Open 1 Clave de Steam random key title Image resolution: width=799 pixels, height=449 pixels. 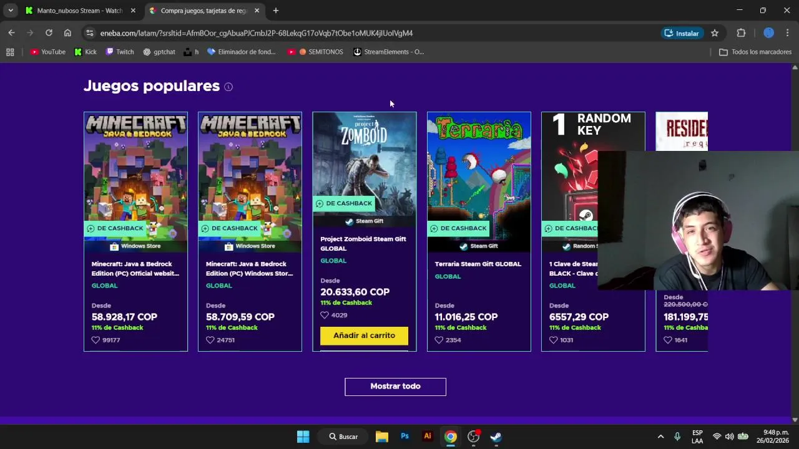coord(573,269)
